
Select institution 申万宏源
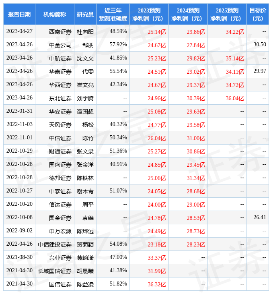pos(60,231)
